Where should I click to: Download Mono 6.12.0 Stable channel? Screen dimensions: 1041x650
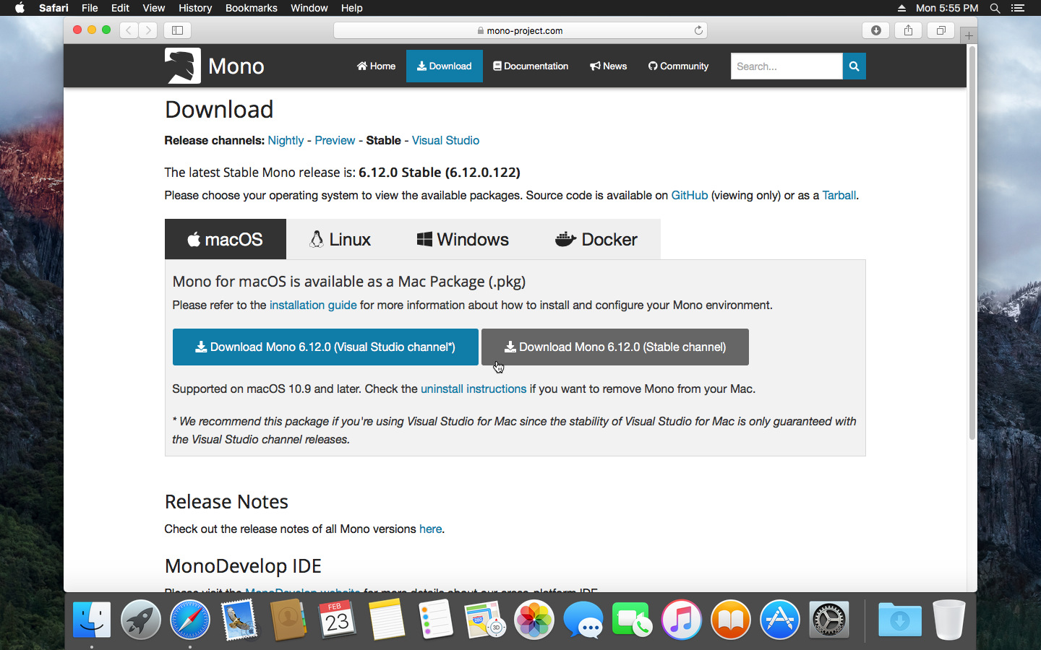click(x=614, y=347)
